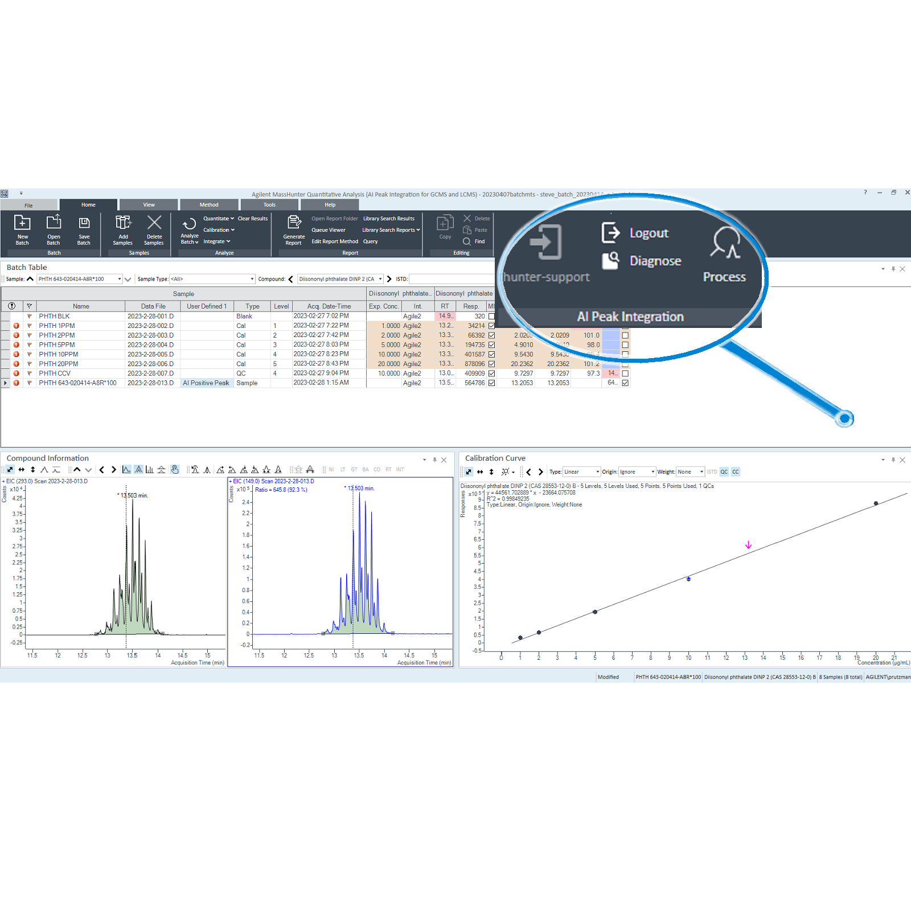Viewport: 911px width, 911px height.
Task: Click the ISTD input field
Action: (452, 279)
